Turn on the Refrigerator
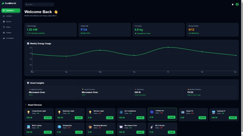 (x=79, y=132)
